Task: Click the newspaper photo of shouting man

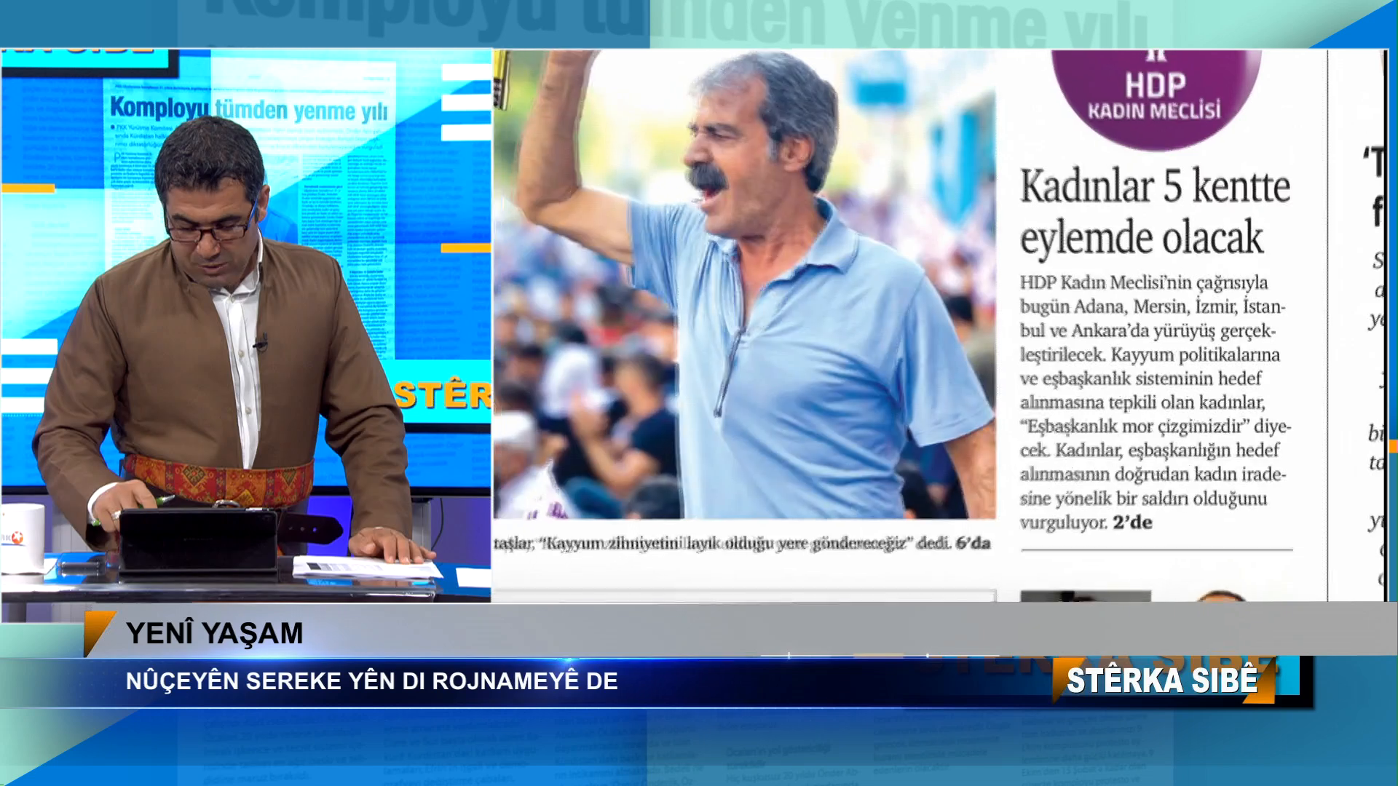Action: coord(744,284)
